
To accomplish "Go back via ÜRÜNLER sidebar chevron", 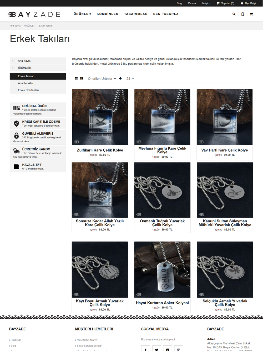I will click(13, 68).
